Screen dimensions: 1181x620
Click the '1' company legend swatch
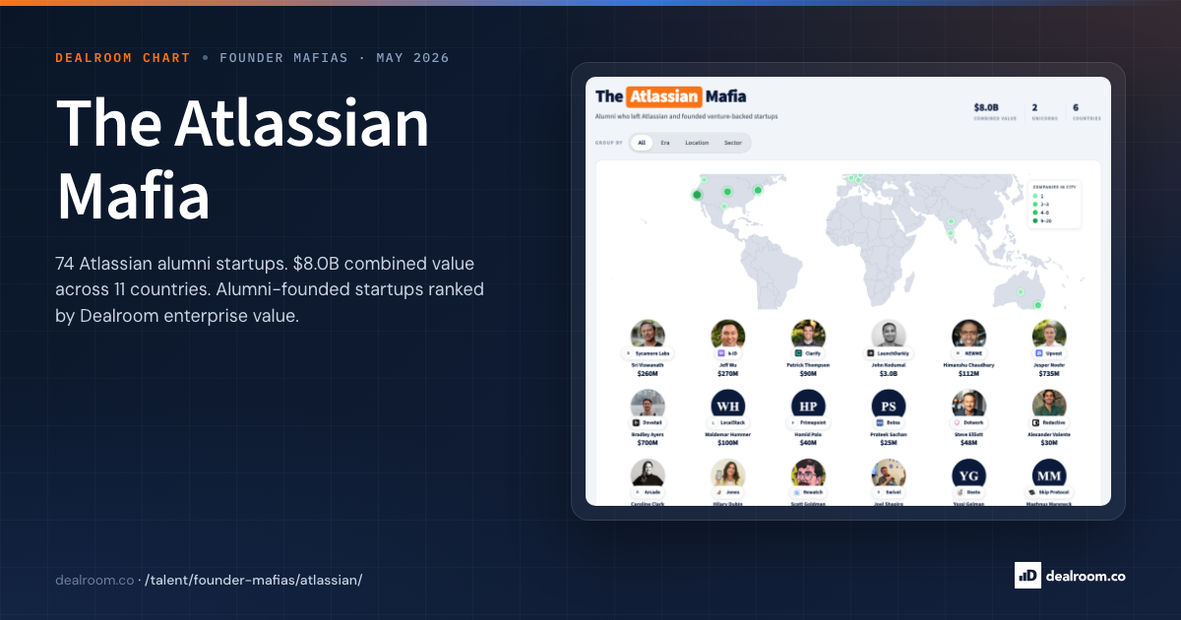coord(1034,196)
